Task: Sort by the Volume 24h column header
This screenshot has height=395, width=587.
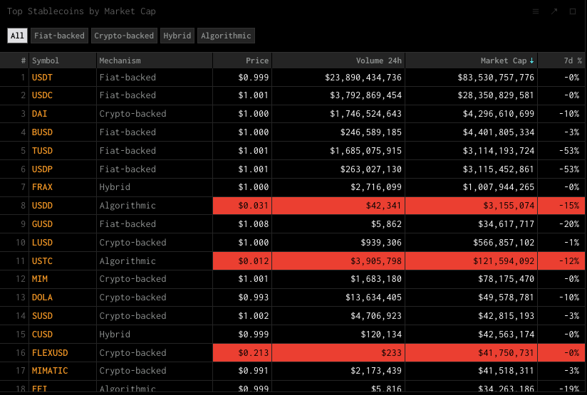Action: click(x=379, y=61)
